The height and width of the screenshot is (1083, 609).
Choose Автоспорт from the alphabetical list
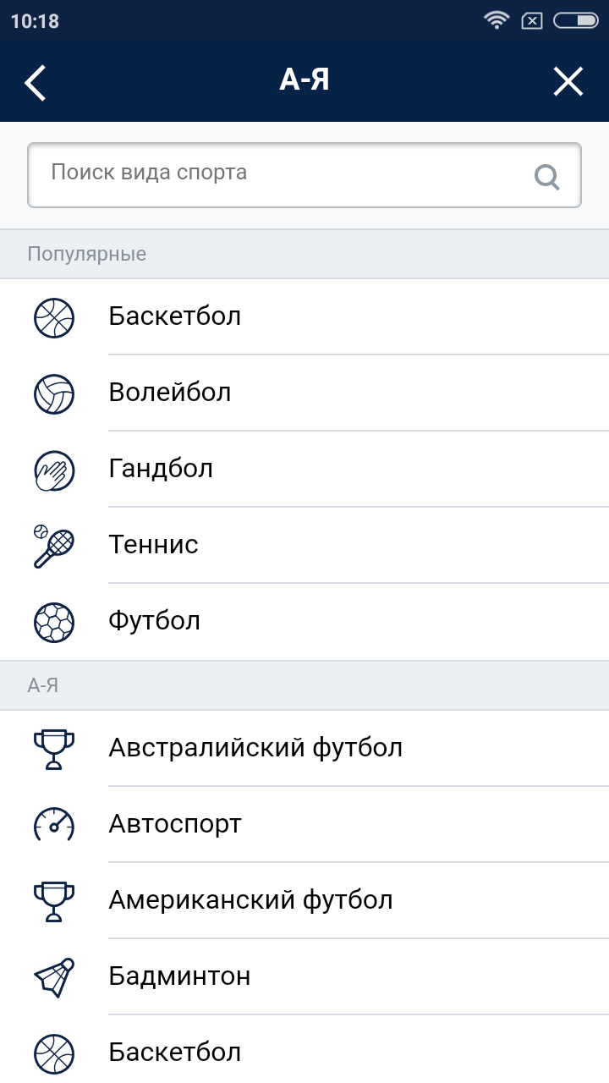pos(175,824)
